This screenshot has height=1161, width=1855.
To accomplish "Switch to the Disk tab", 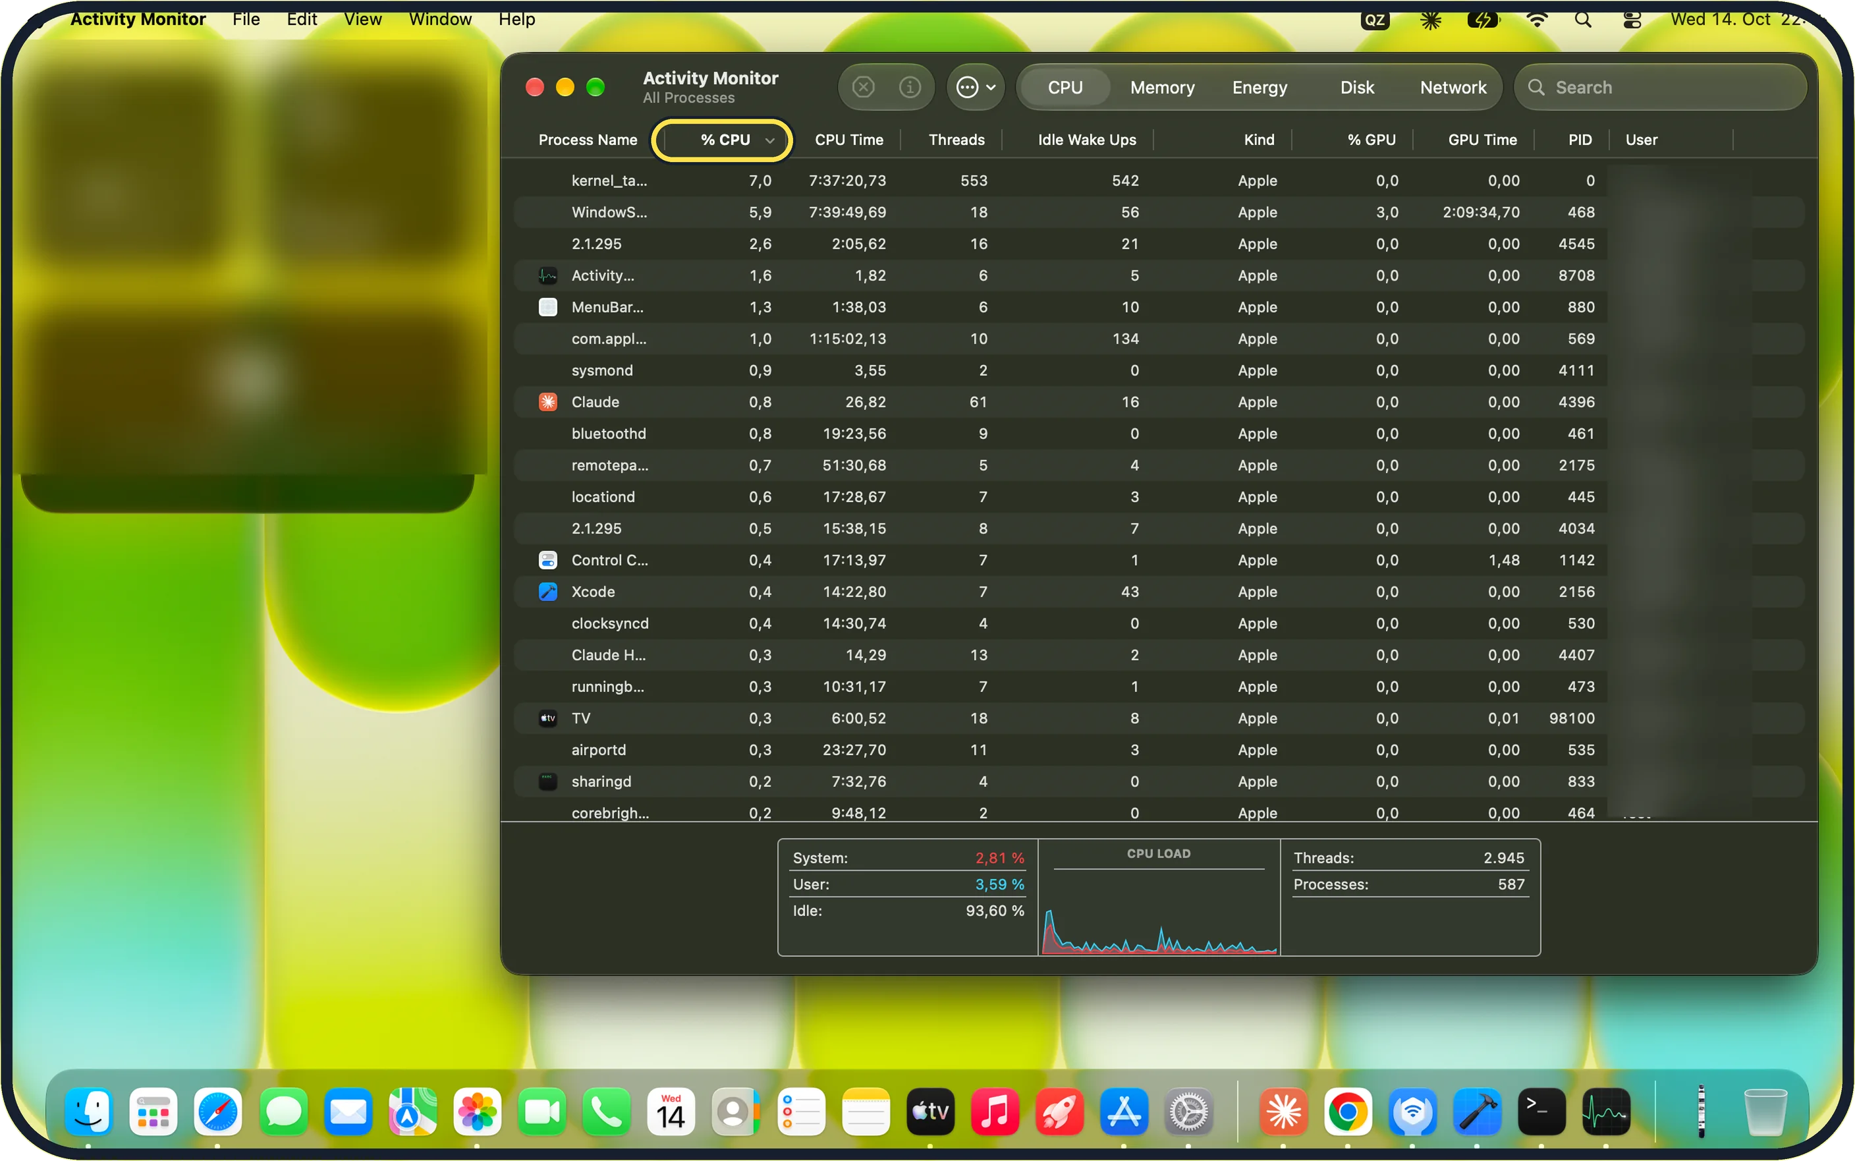I will [x=1356, y=88].
